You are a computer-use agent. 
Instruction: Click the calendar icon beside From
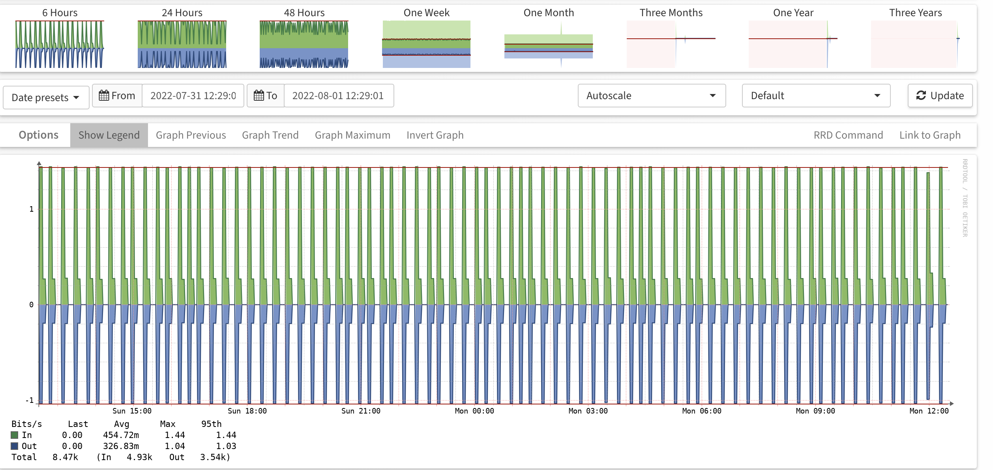coord(104,96)
